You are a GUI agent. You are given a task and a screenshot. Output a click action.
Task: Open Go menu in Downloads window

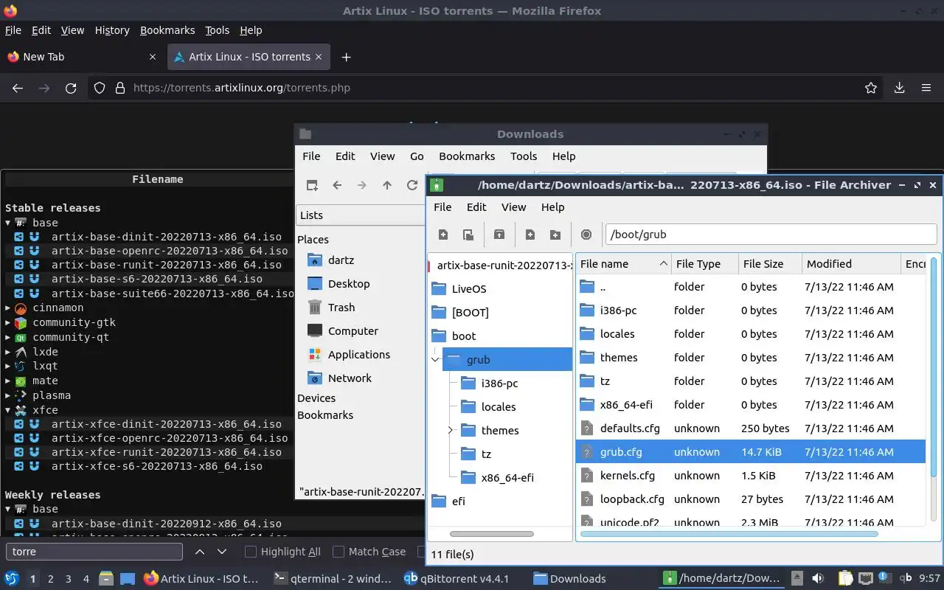(417, 156)
